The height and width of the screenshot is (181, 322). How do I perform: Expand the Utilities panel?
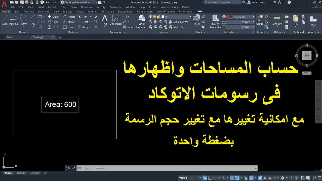tap(280, 32)
